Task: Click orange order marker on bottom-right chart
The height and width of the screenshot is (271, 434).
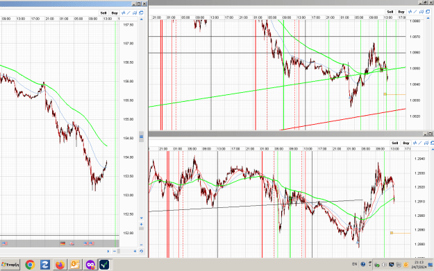Action: (392, 233)
